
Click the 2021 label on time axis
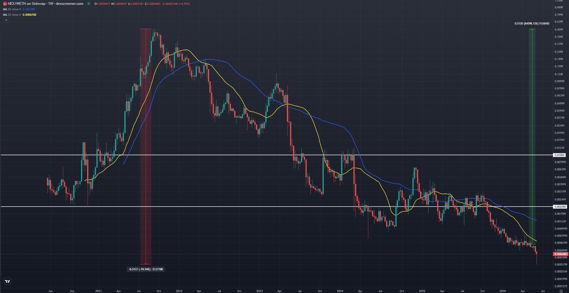pos(99,291)
